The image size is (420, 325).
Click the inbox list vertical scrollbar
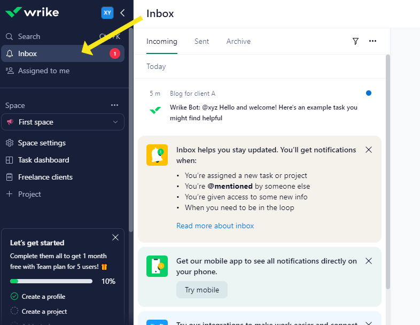pos(388,172)
